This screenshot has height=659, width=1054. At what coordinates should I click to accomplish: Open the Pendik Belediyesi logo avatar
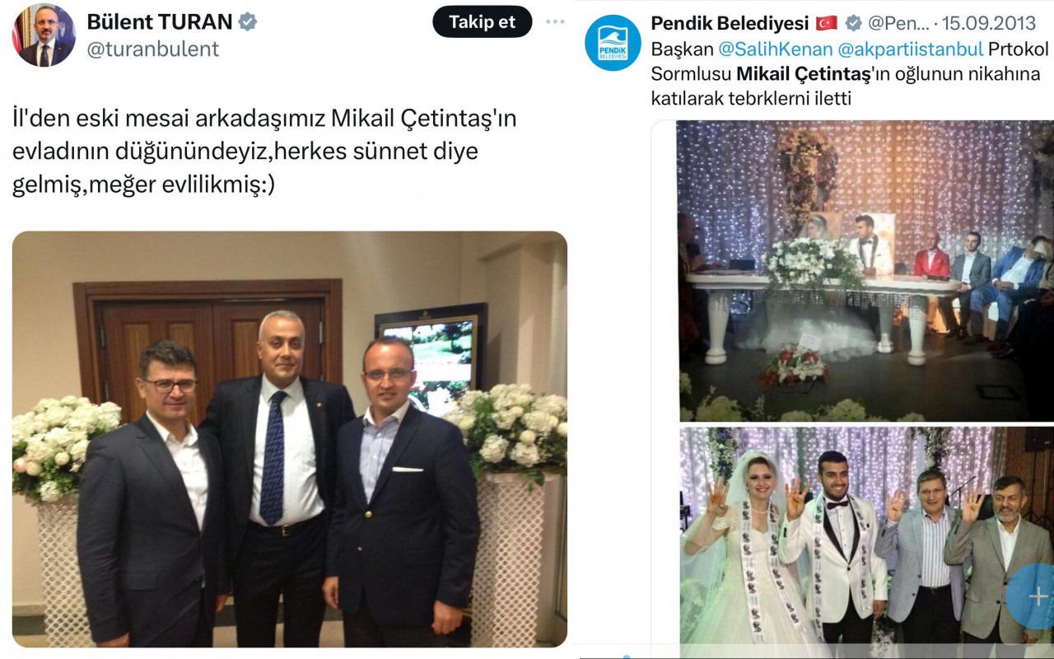[613, 43]
